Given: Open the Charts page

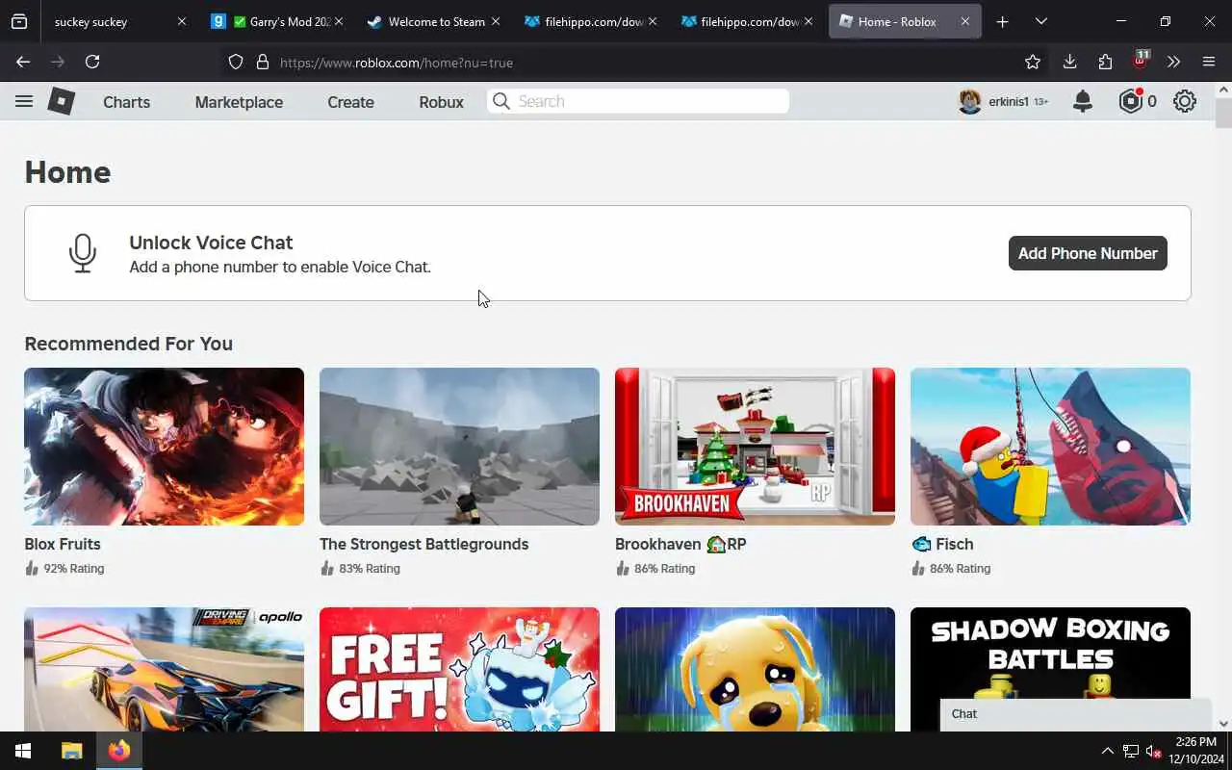Looking at the screenshot, I should pyautogui.click(x=126, y=102).
